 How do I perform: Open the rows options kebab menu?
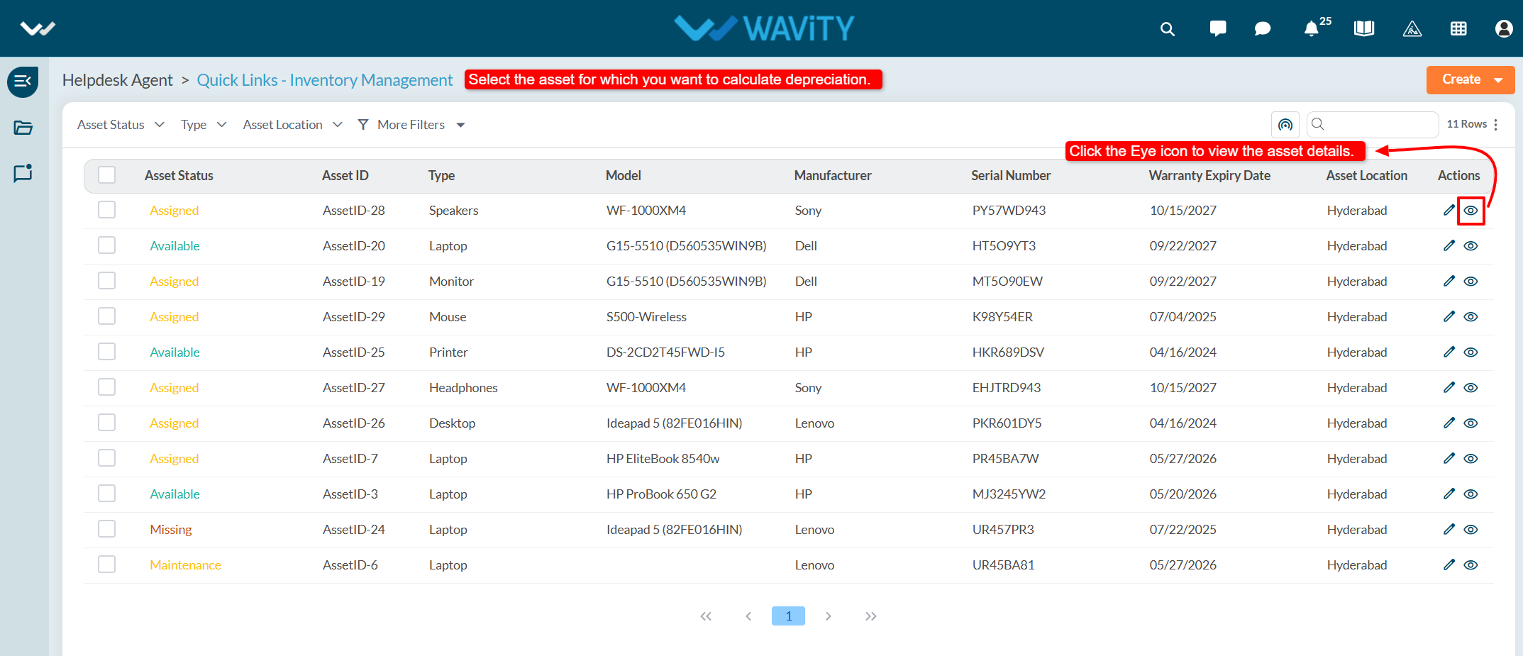[1495, 125]
